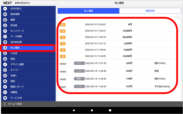Tap the Android back navigation button
Viewport: 183px width, 114px height.
74,110
